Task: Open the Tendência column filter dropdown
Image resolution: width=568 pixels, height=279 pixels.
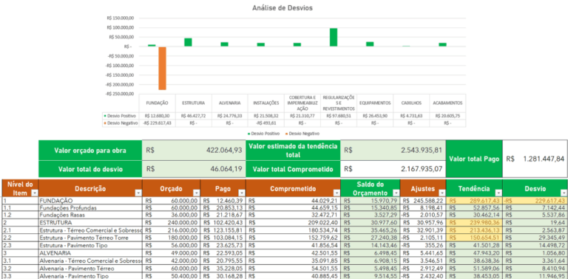Action: click(x=498, y=193)
